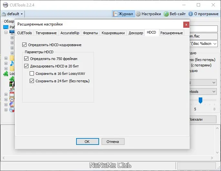The width and height of the screenshot is (221, 171).
Task: Open the format dropdown above etools
Action: pos(214,83)
